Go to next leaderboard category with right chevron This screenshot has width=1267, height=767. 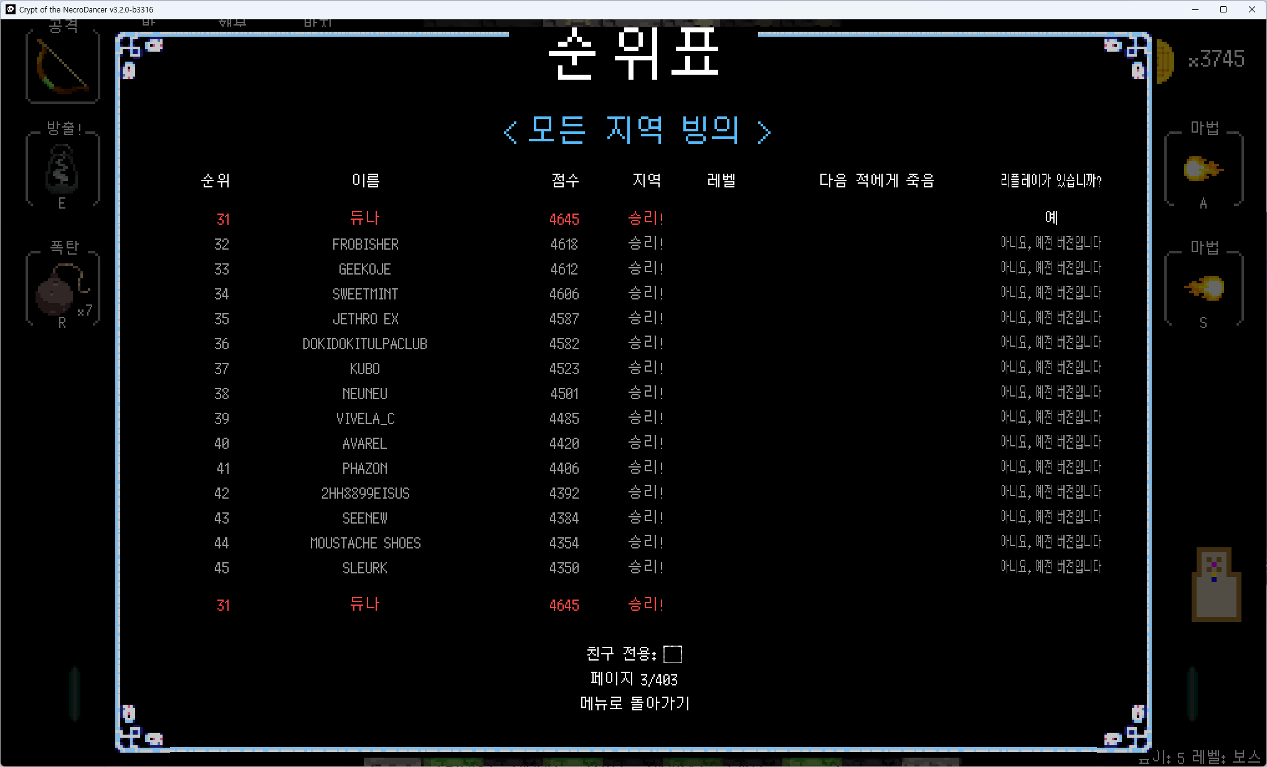764,131
